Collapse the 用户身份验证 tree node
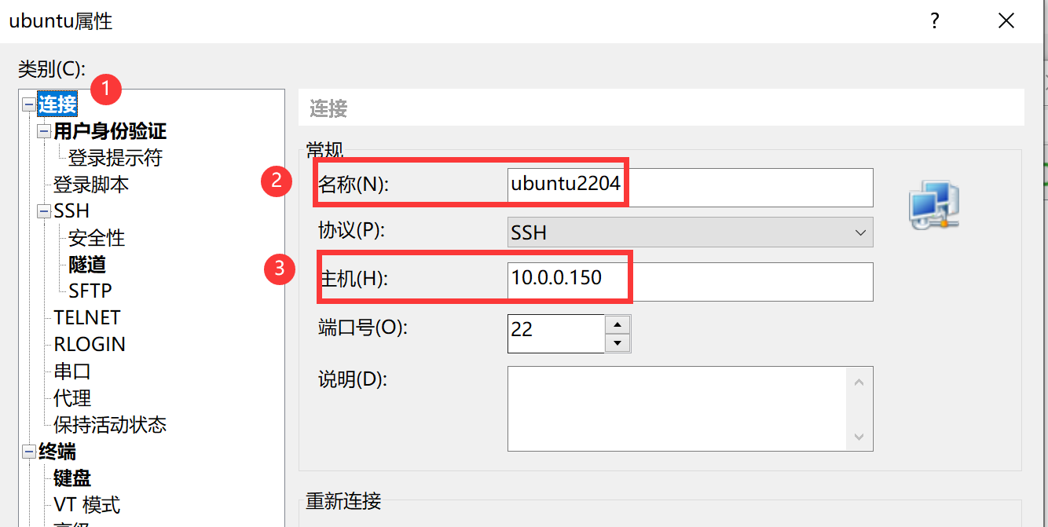The width and height of the screenshot is (1048, 527). (44, 131)
